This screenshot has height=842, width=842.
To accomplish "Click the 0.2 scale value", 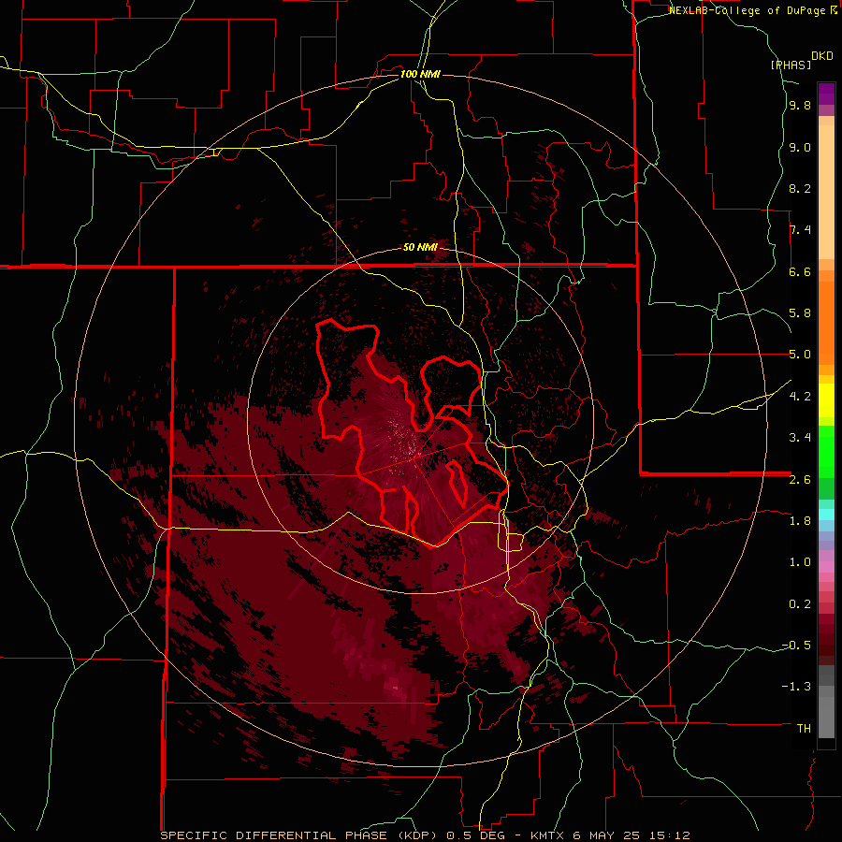I will click(800, 604).
